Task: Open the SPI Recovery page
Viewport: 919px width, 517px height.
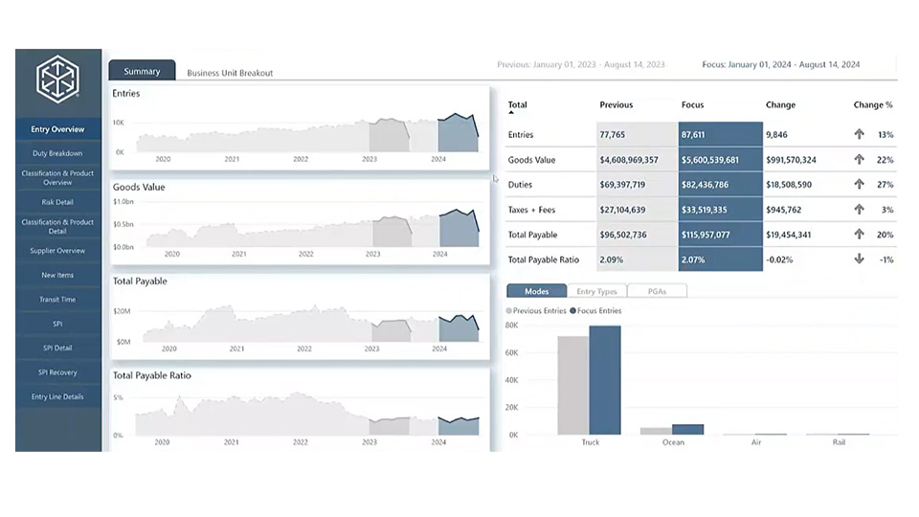Action: pos(57,372)
